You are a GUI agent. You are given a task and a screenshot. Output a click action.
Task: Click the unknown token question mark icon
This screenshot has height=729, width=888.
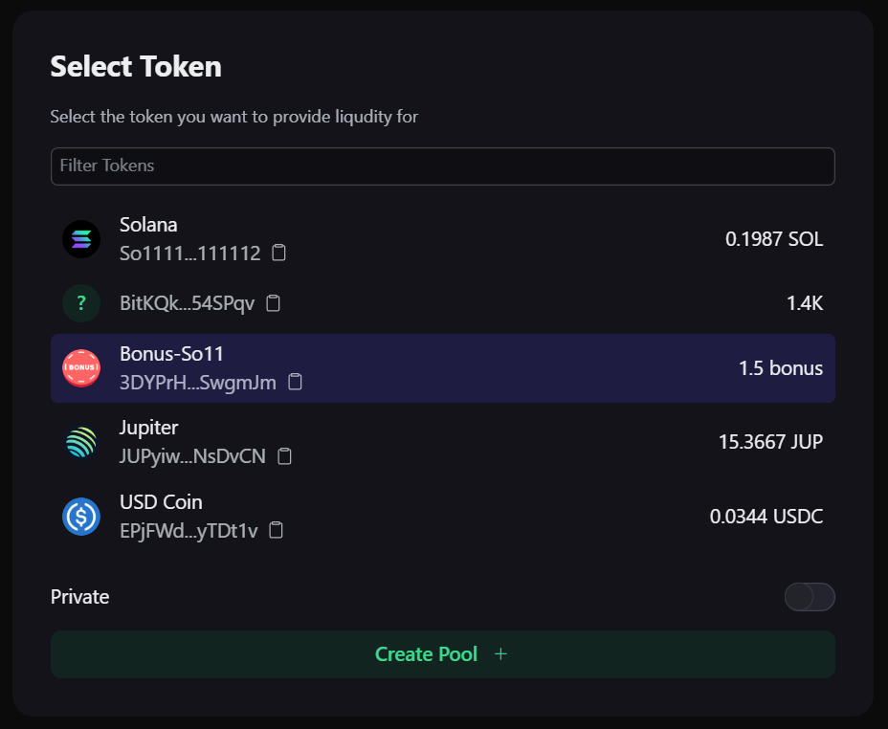[x=81, y=303]
